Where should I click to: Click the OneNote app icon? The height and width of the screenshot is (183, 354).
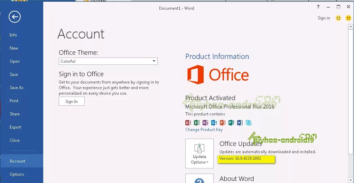[x=205, y=123]
